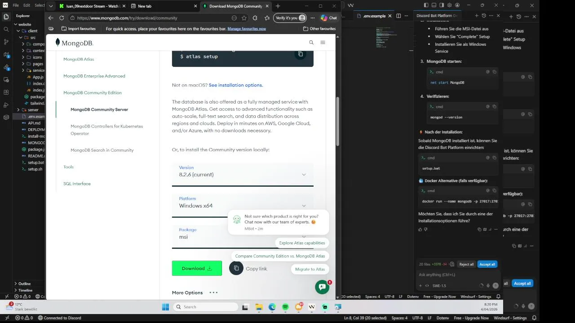Open the MongoDB chat bubble widget

tap(322, 287)
